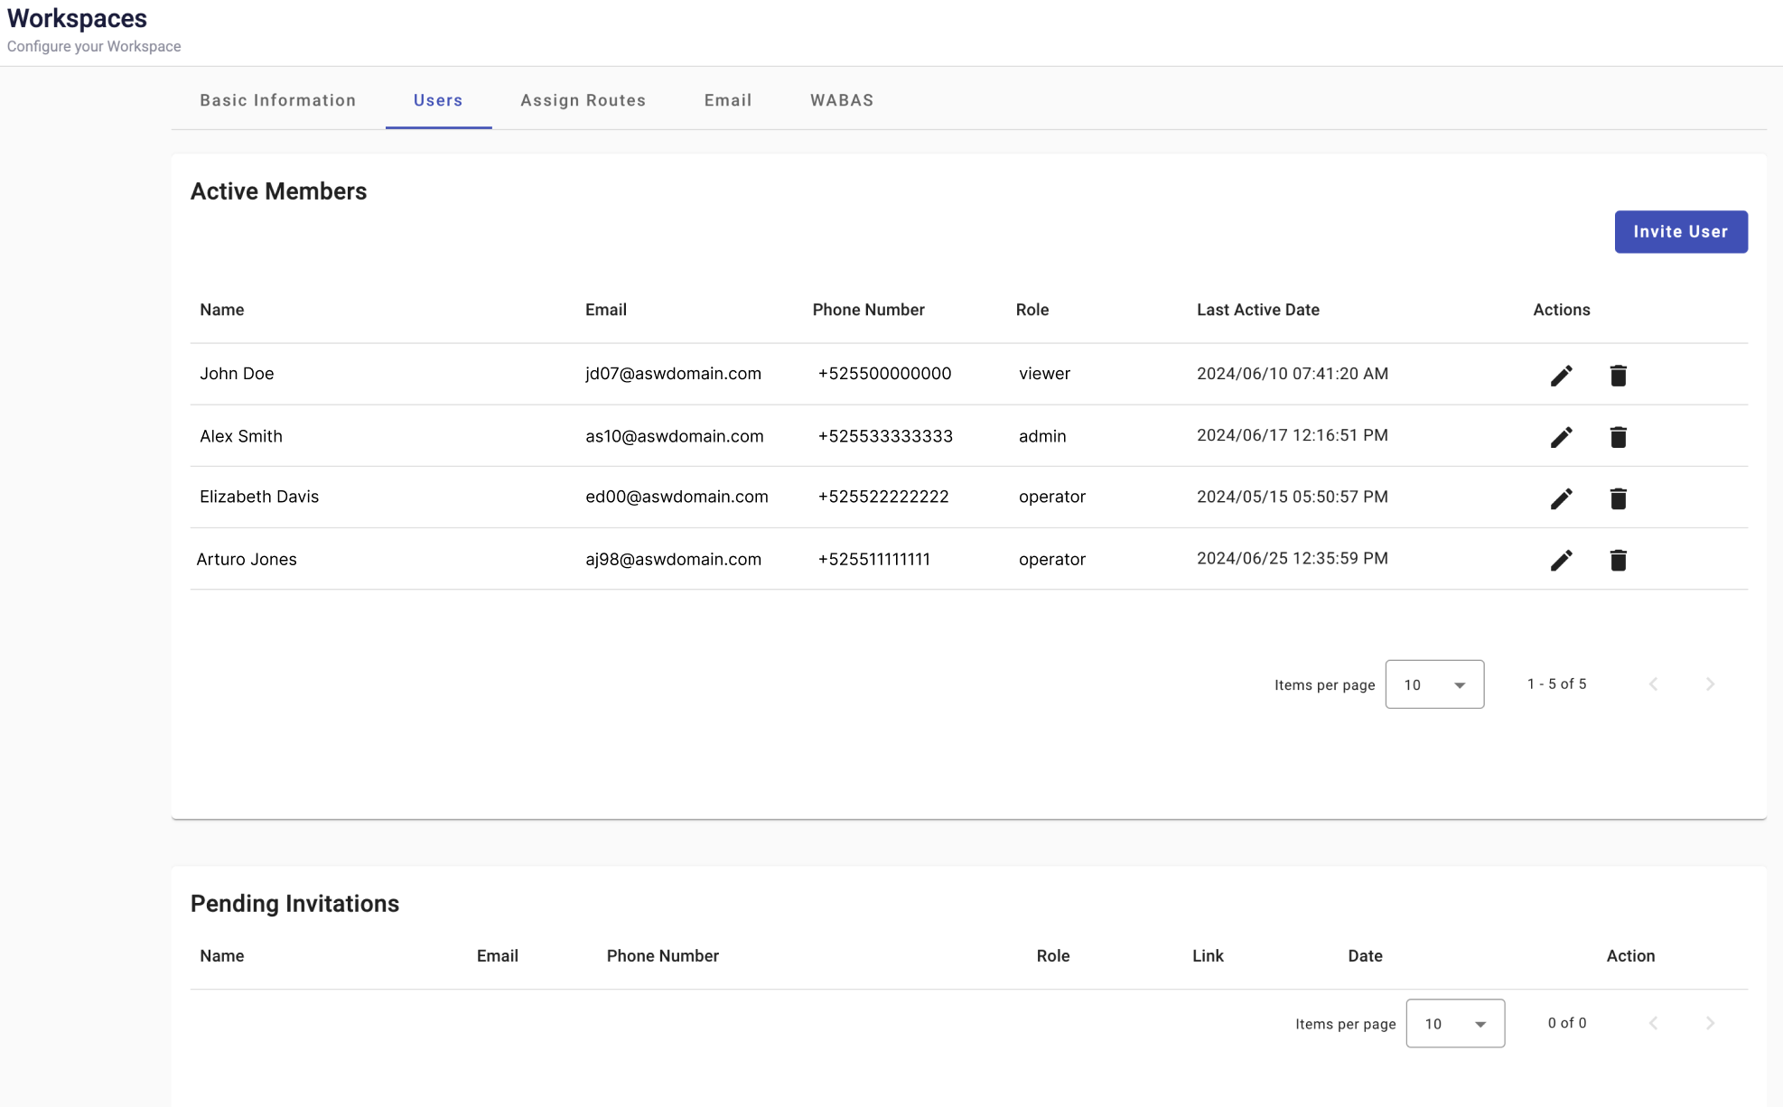
Task: Click the "1 - 5 of 5" range label
Action: point(1556,684)
